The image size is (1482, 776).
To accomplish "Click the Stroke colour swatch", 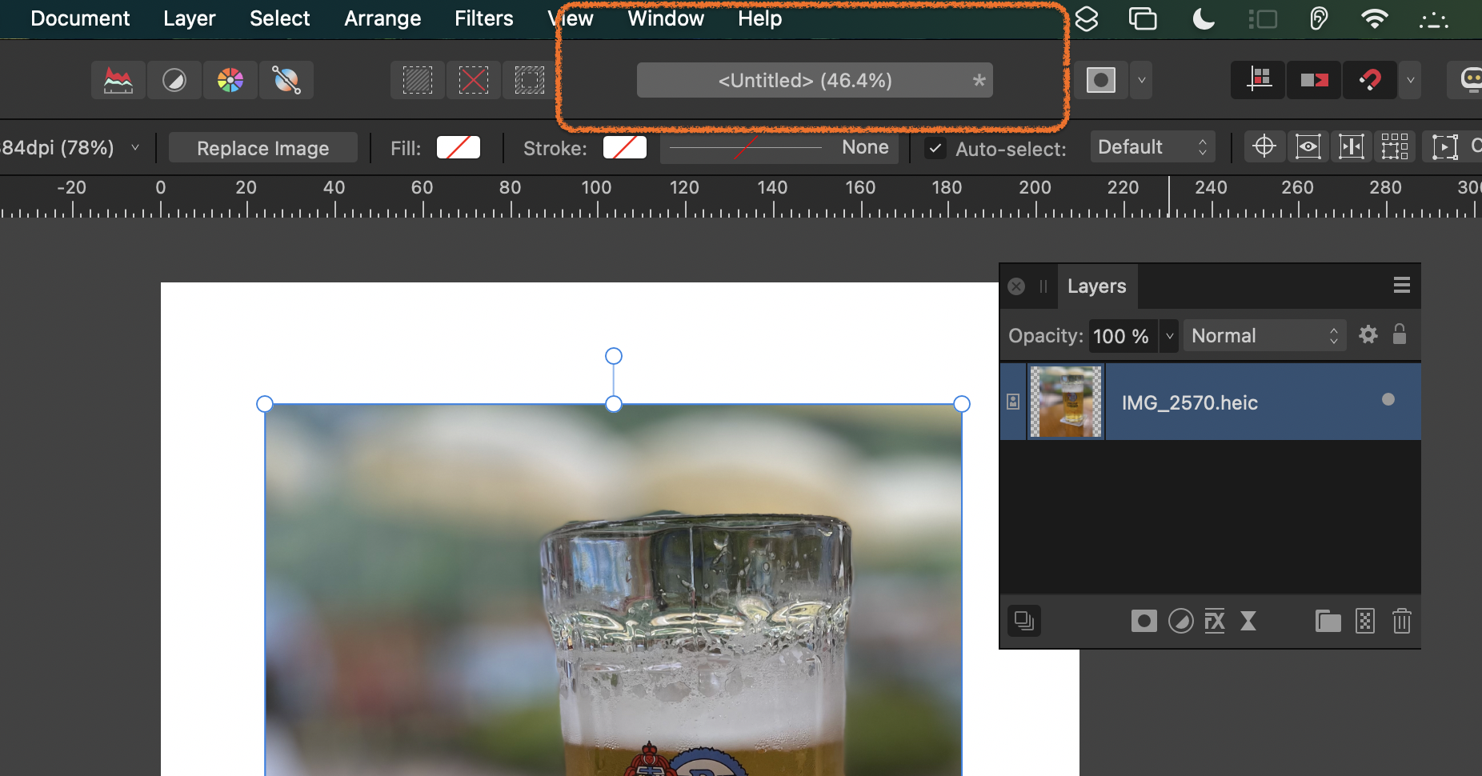I will (x=625, y=147).
